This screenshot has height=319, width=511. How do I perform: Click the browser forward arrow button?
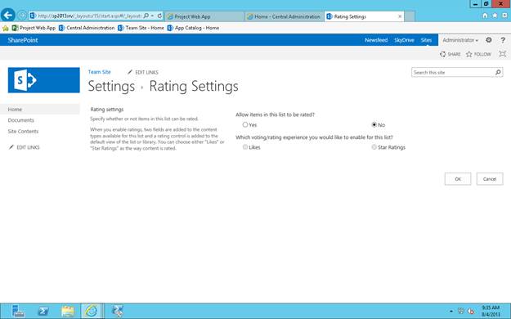[22, 16]
